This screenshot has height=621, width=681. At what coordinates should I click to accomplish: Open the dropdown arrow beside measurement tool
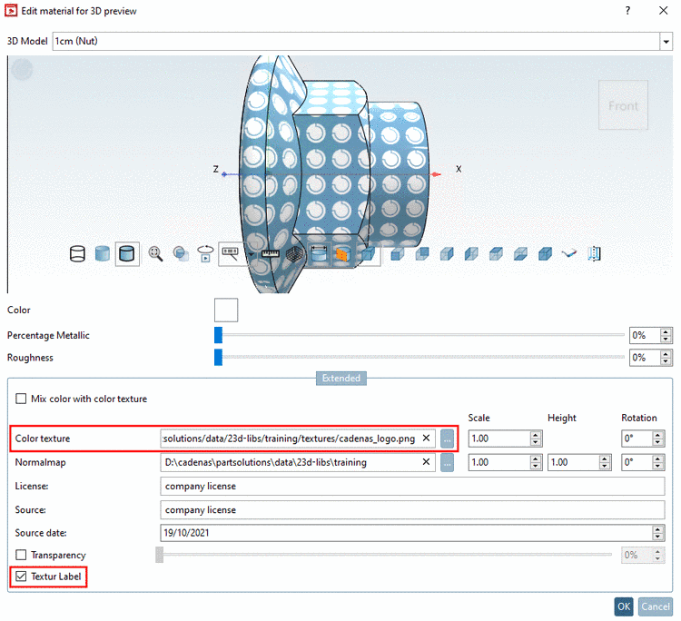tap(251, 254)
